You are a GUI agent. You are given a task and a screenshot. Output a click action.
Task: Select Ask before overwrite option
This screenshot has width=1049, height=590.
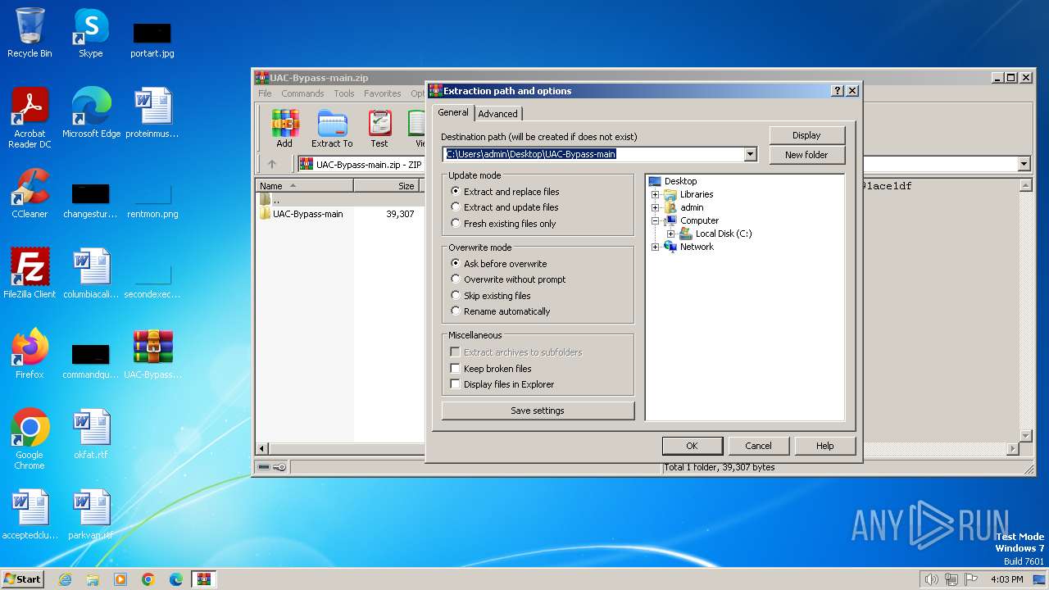[x=499, y=264]
